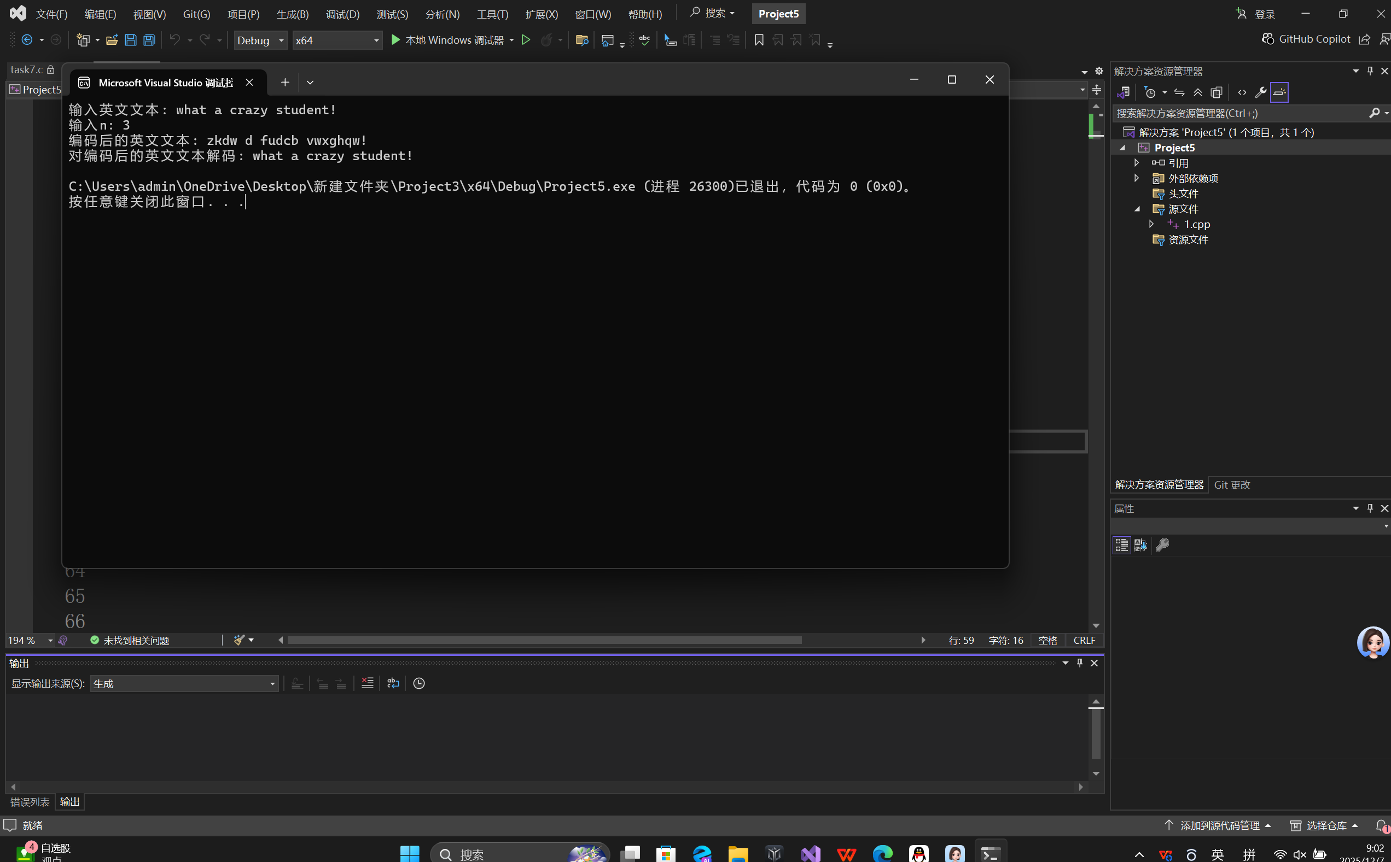
Task: Click the bookmark toggle icon in the toolbar
Action: [759, 40]
